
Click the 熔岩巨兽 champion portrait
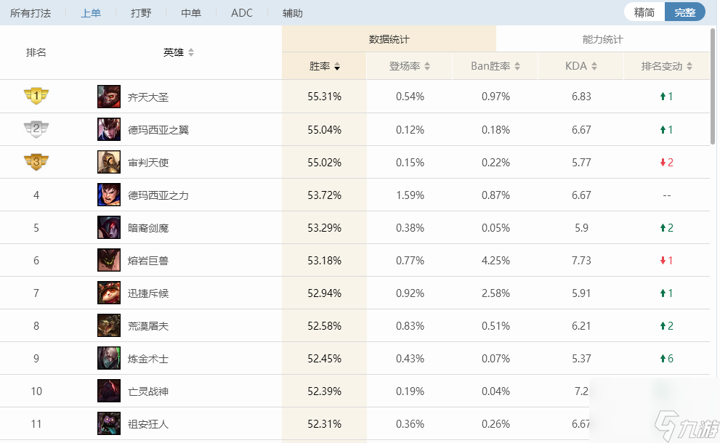click(109, 260)
